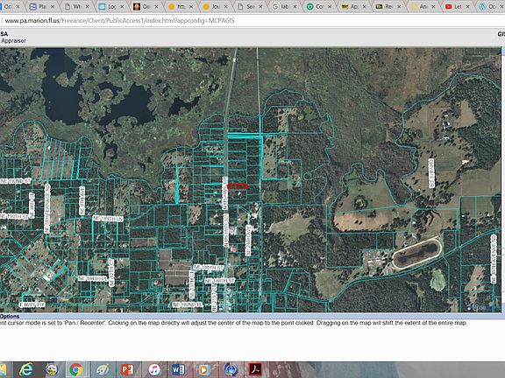Click the map's vertical scrollbar

(x=502, y=180)
